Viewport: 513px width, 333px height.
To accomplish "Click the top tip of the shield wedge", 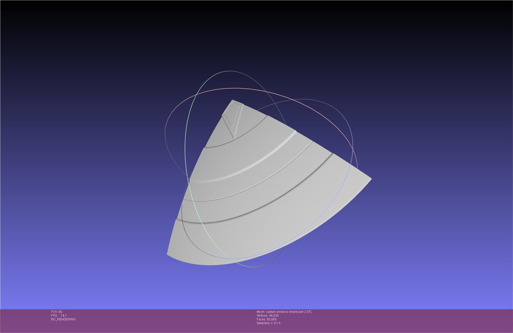I will pyautogui.click(x=232, y=100).
